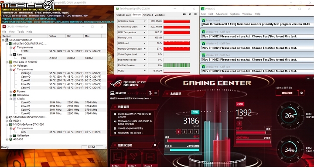Click the RAM 34% usage gauge
This screenshot has height=167, width=314.
[x=290, y=150]
